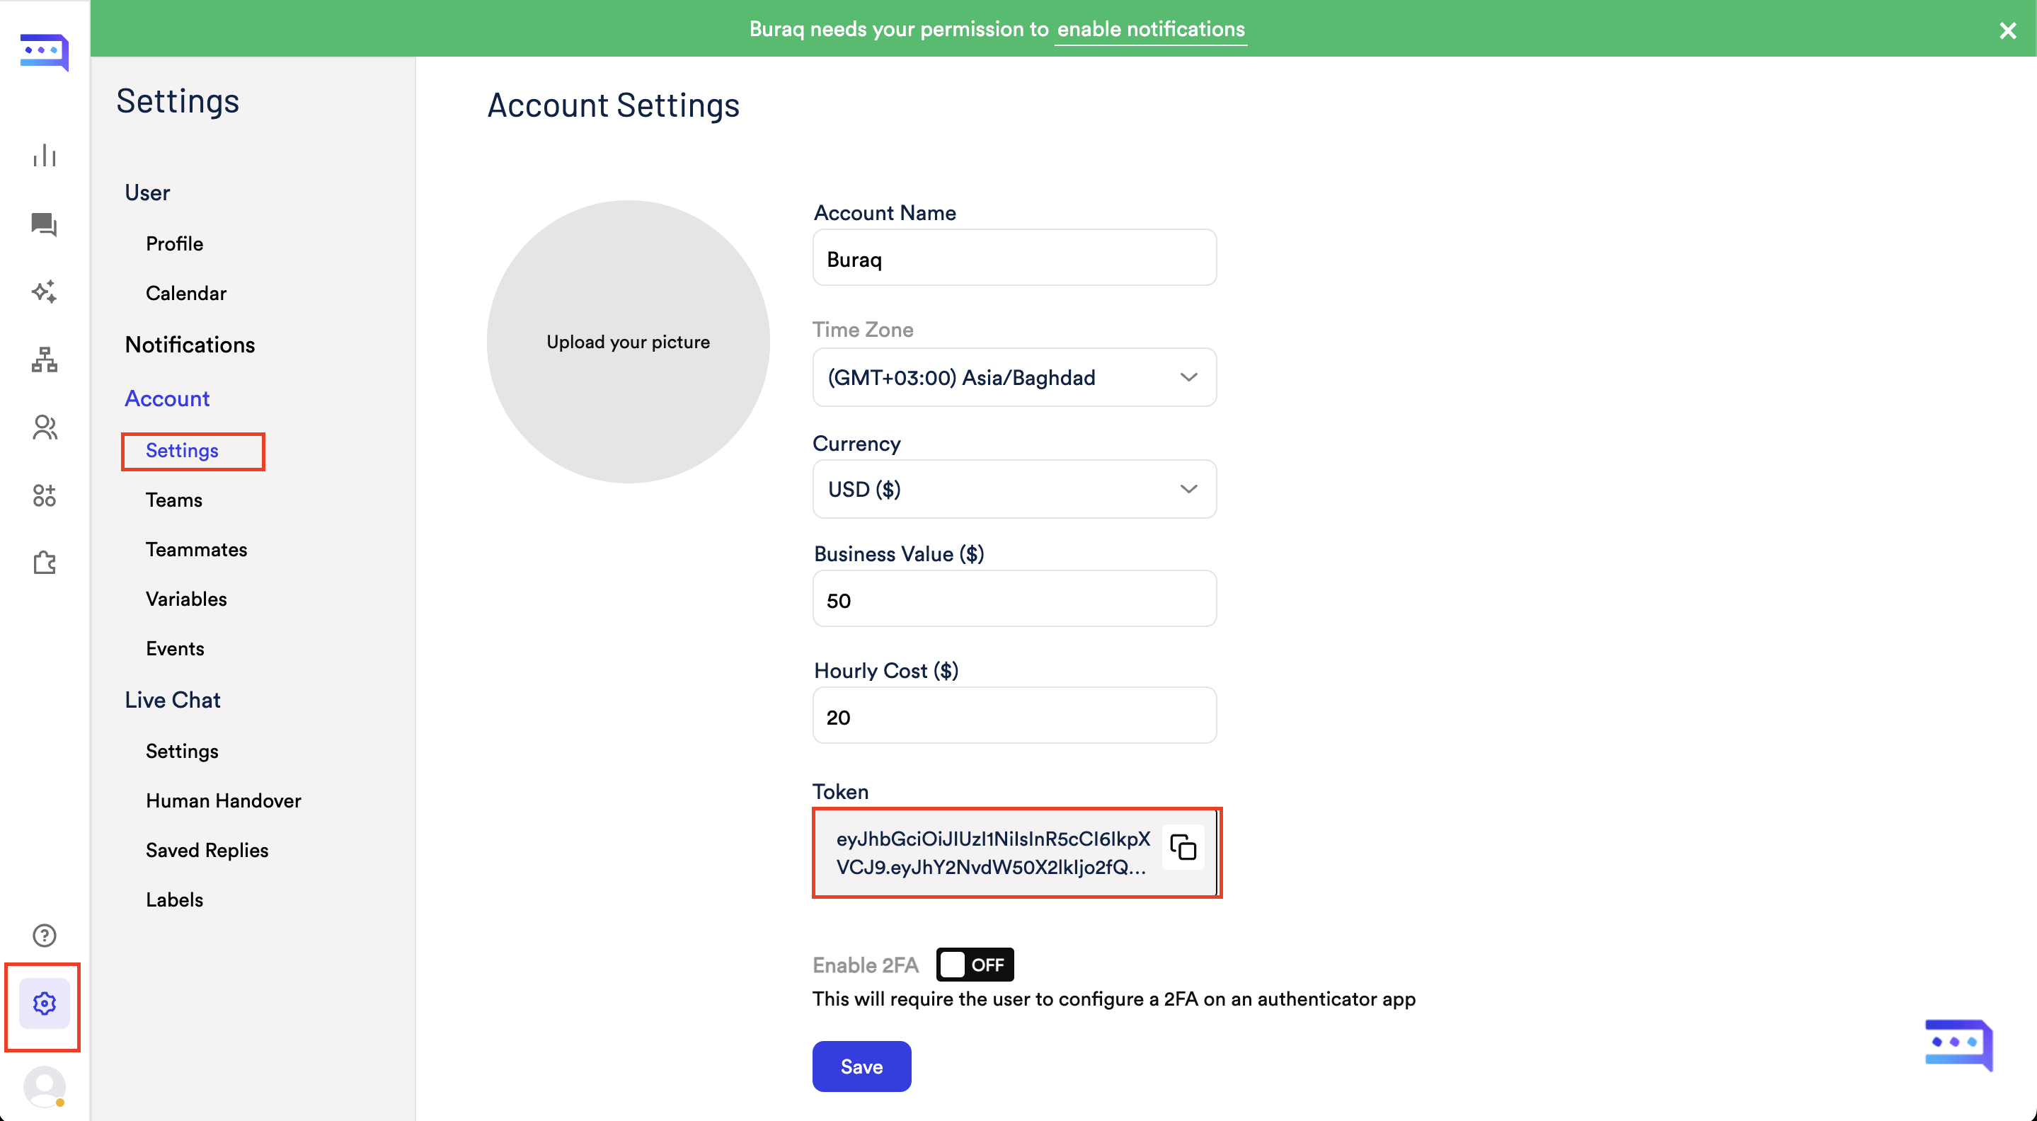
Task: Click the puzzle piece integrations icon
Action: 45,563
